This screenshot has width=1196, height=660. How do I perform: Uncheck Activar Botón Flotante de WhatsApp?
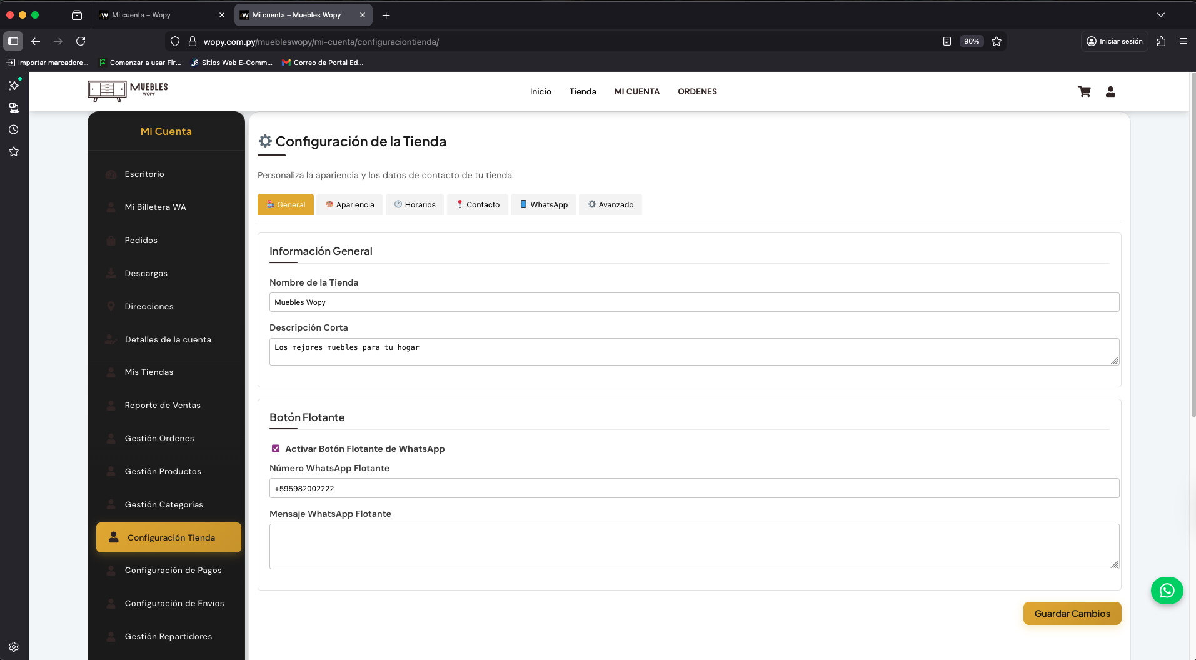point(276,449)
